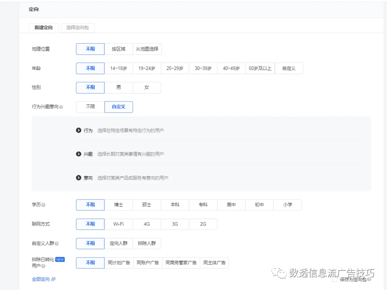This screenshot has width=387, height=290.
Task: Select 男 for gender
Action: [119, 88]
